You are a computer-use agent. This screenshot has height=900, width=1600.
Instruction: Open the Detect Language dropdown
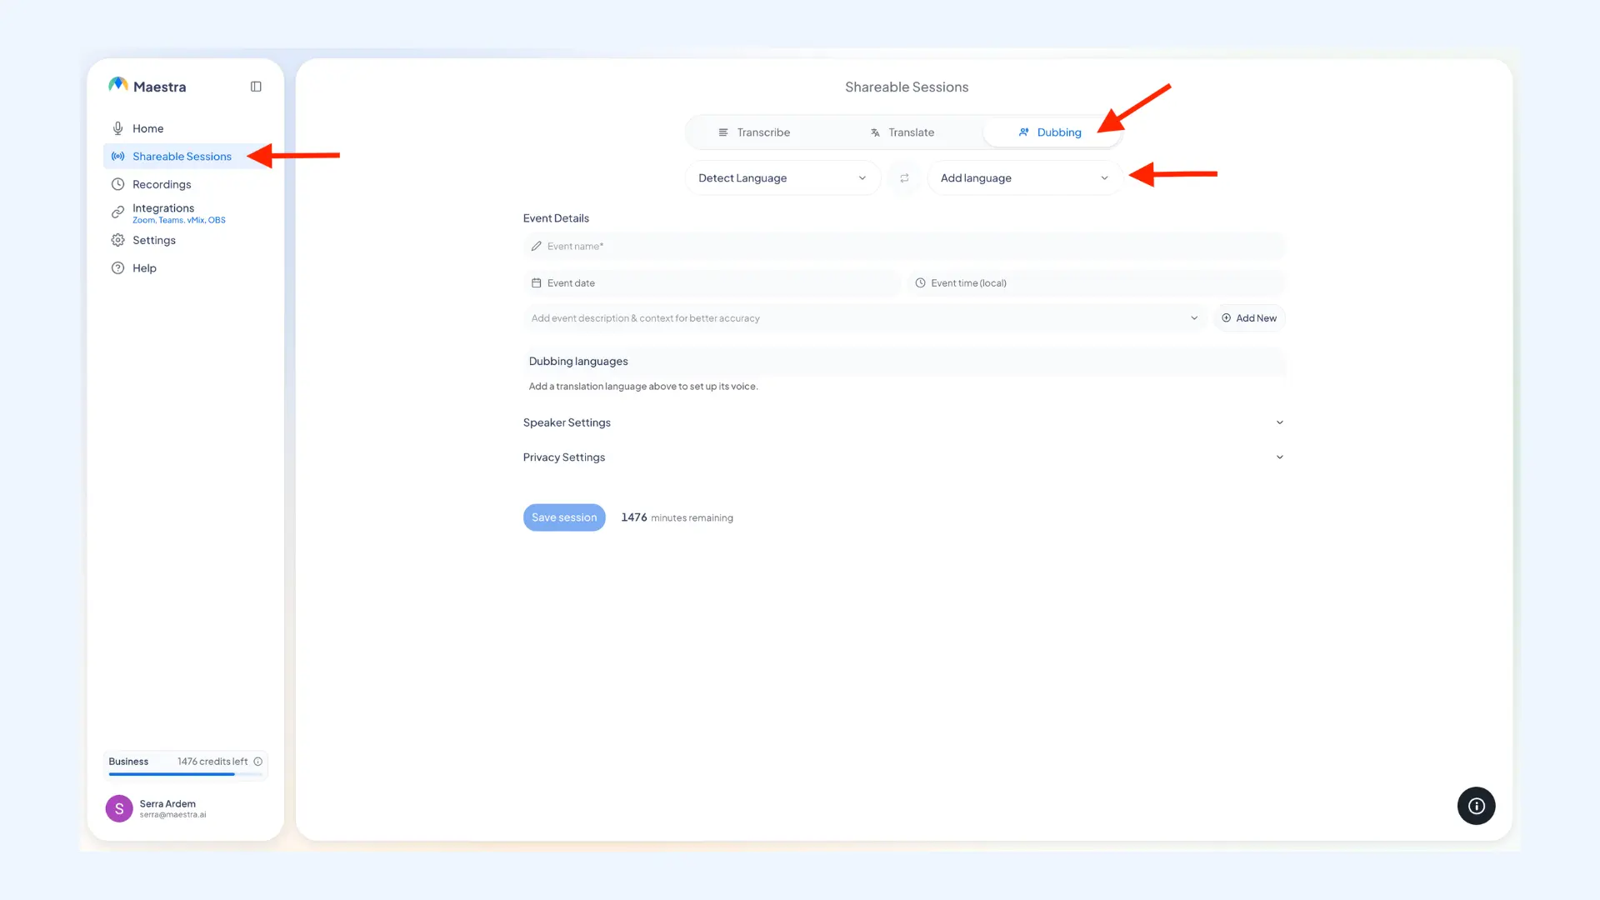click(782, 178)
